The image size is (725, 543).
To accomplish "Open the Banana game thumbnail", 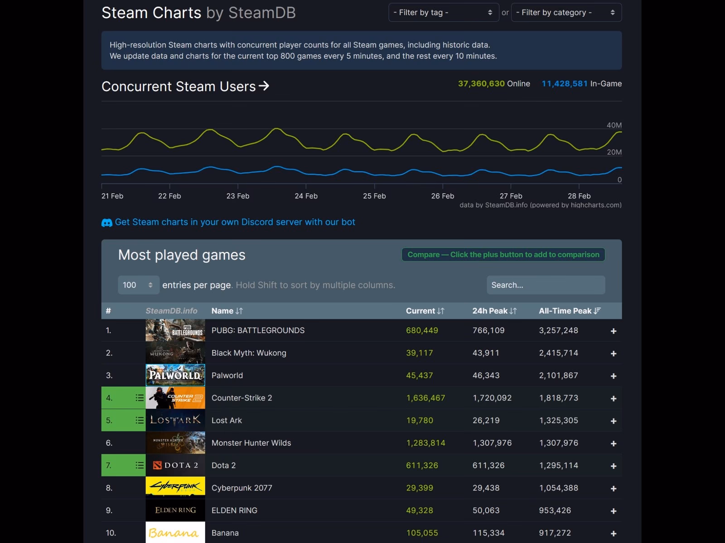I will pos(175,533).
